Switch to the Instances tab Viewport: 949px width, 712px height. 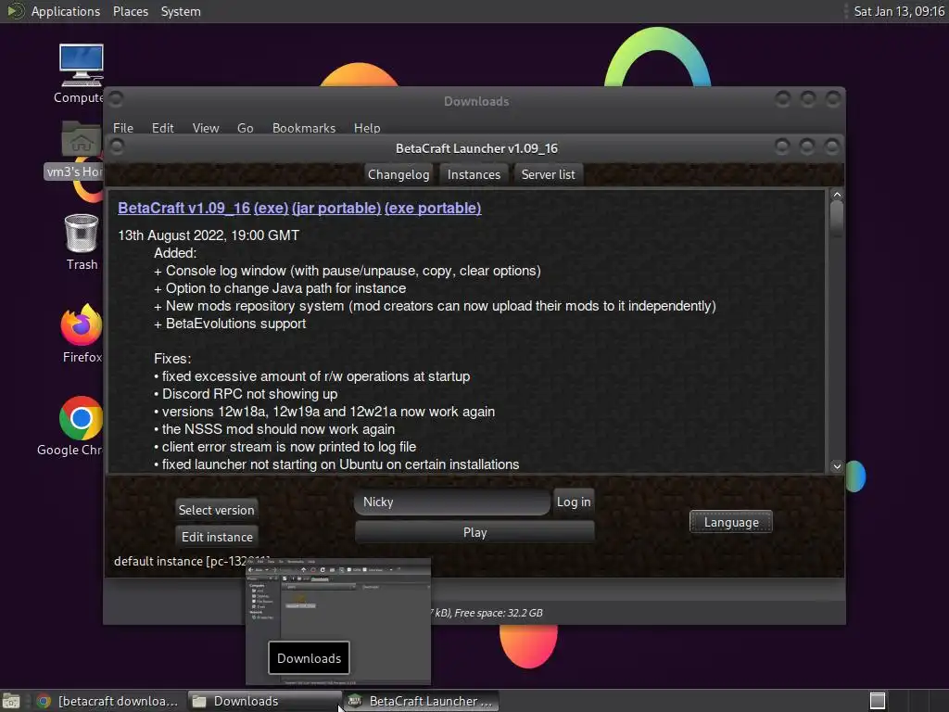(474, 174)
